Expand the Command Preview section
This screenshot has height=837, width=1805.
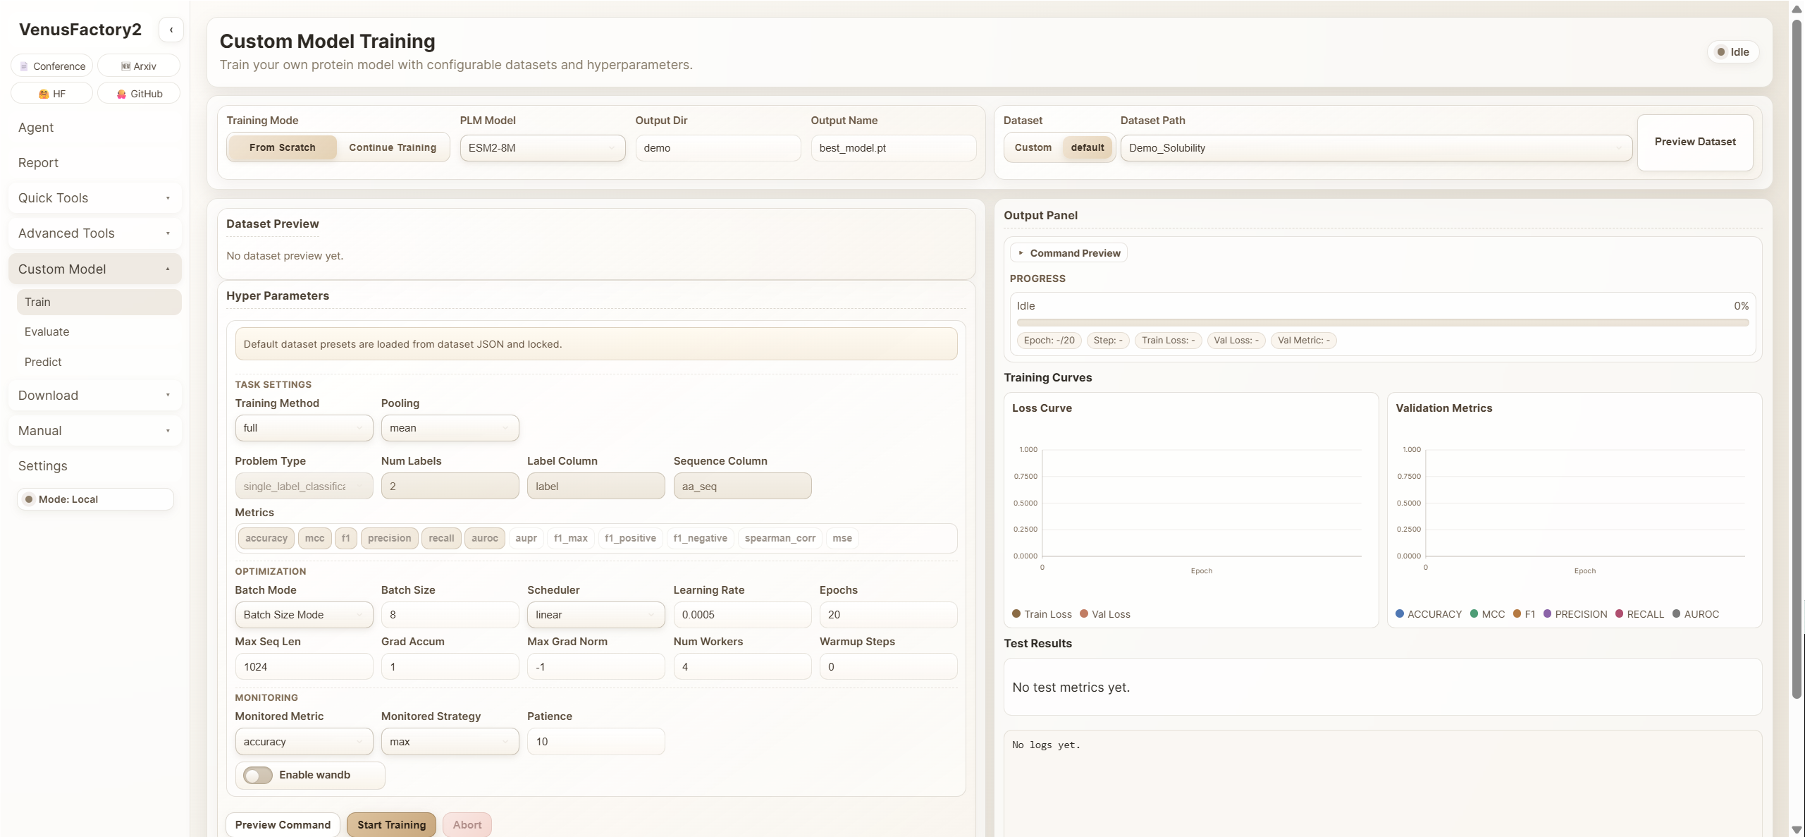pos(1068,252)
